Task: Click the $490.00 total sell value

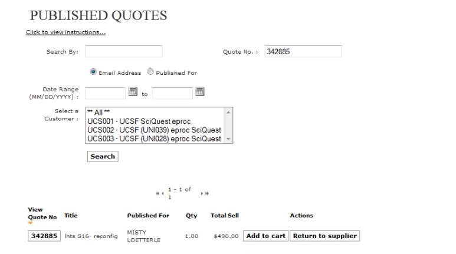Action: (226, 236)
